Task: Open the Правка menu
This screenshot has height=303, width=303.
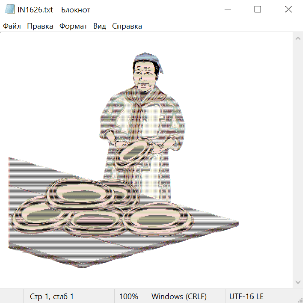Action: click(x=40, y=26)
